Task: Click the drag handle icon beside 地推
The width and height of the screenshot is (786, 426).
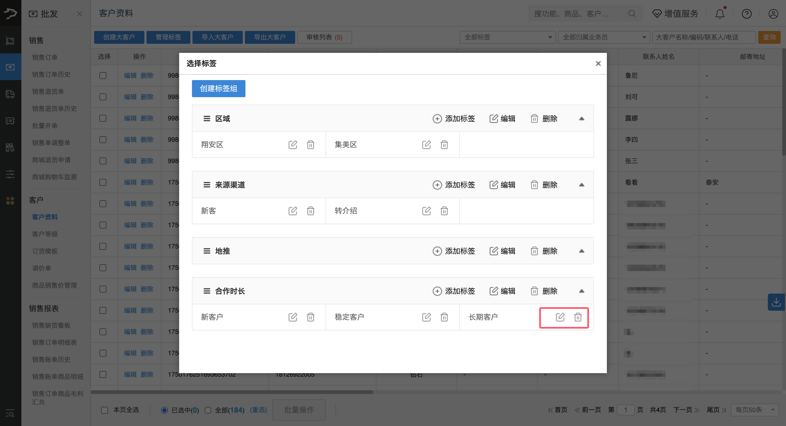Action: point(207,251)
